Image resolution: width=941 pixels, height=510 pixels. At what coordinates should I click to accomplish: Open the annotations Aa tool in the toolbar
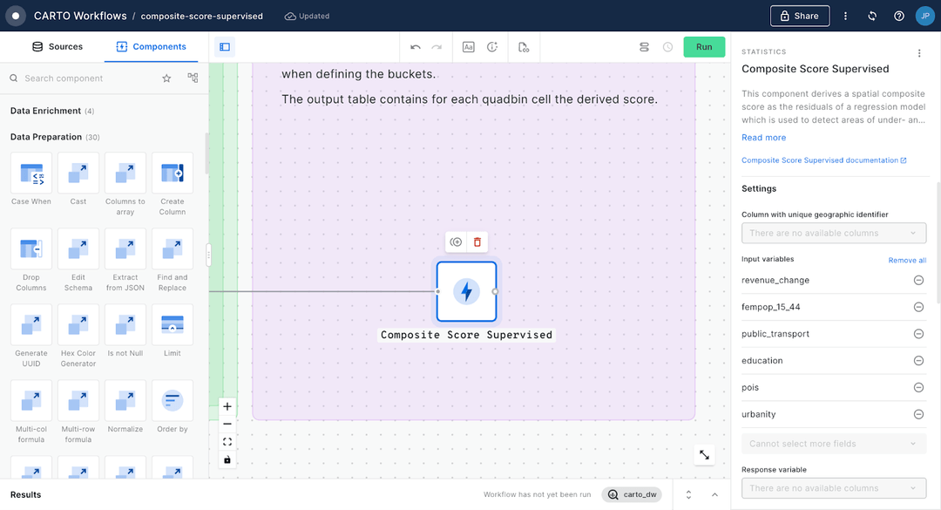tap(470, 46)
